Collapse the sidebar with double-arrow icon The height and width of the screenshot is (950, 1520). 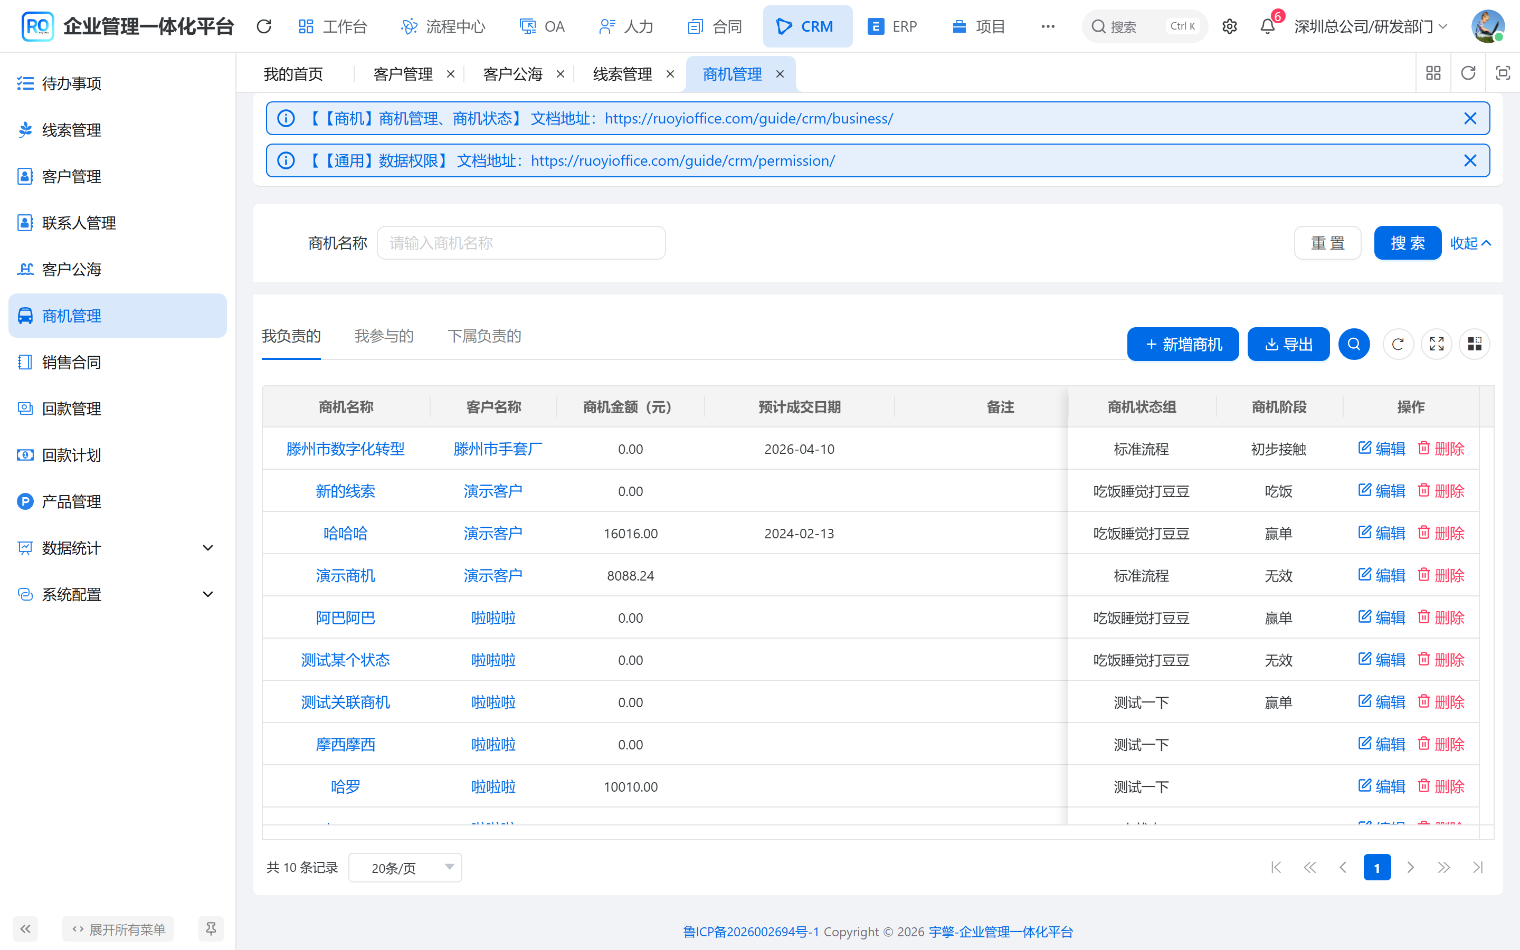pyautogui.click(x=25, y=929)
